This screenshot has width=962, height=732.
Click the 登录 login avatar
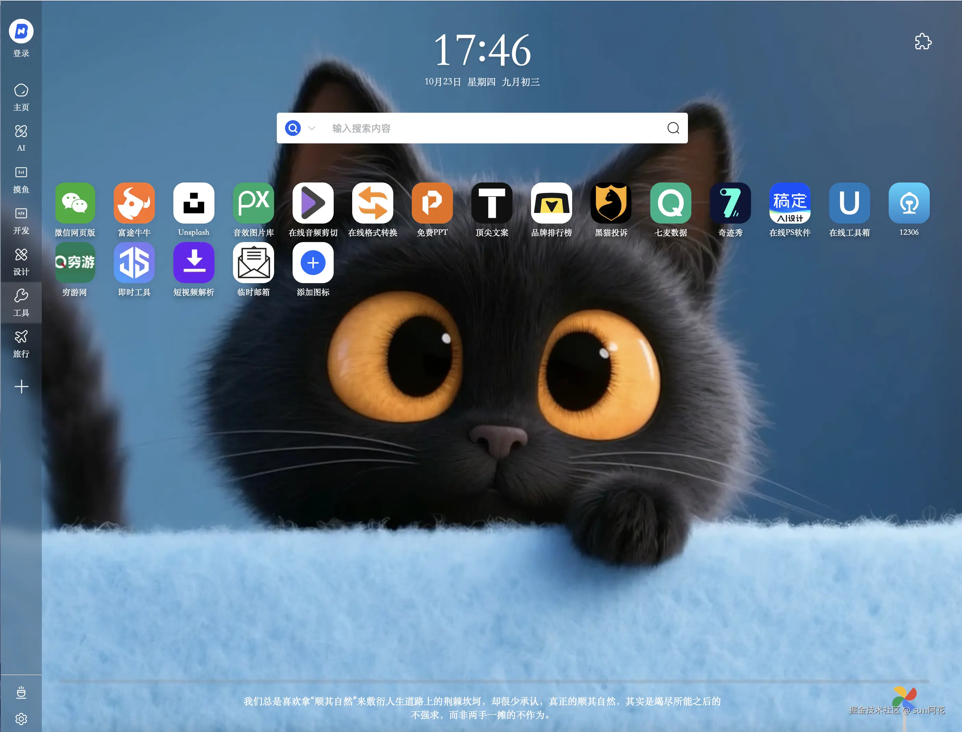click(x=21, y=32)
